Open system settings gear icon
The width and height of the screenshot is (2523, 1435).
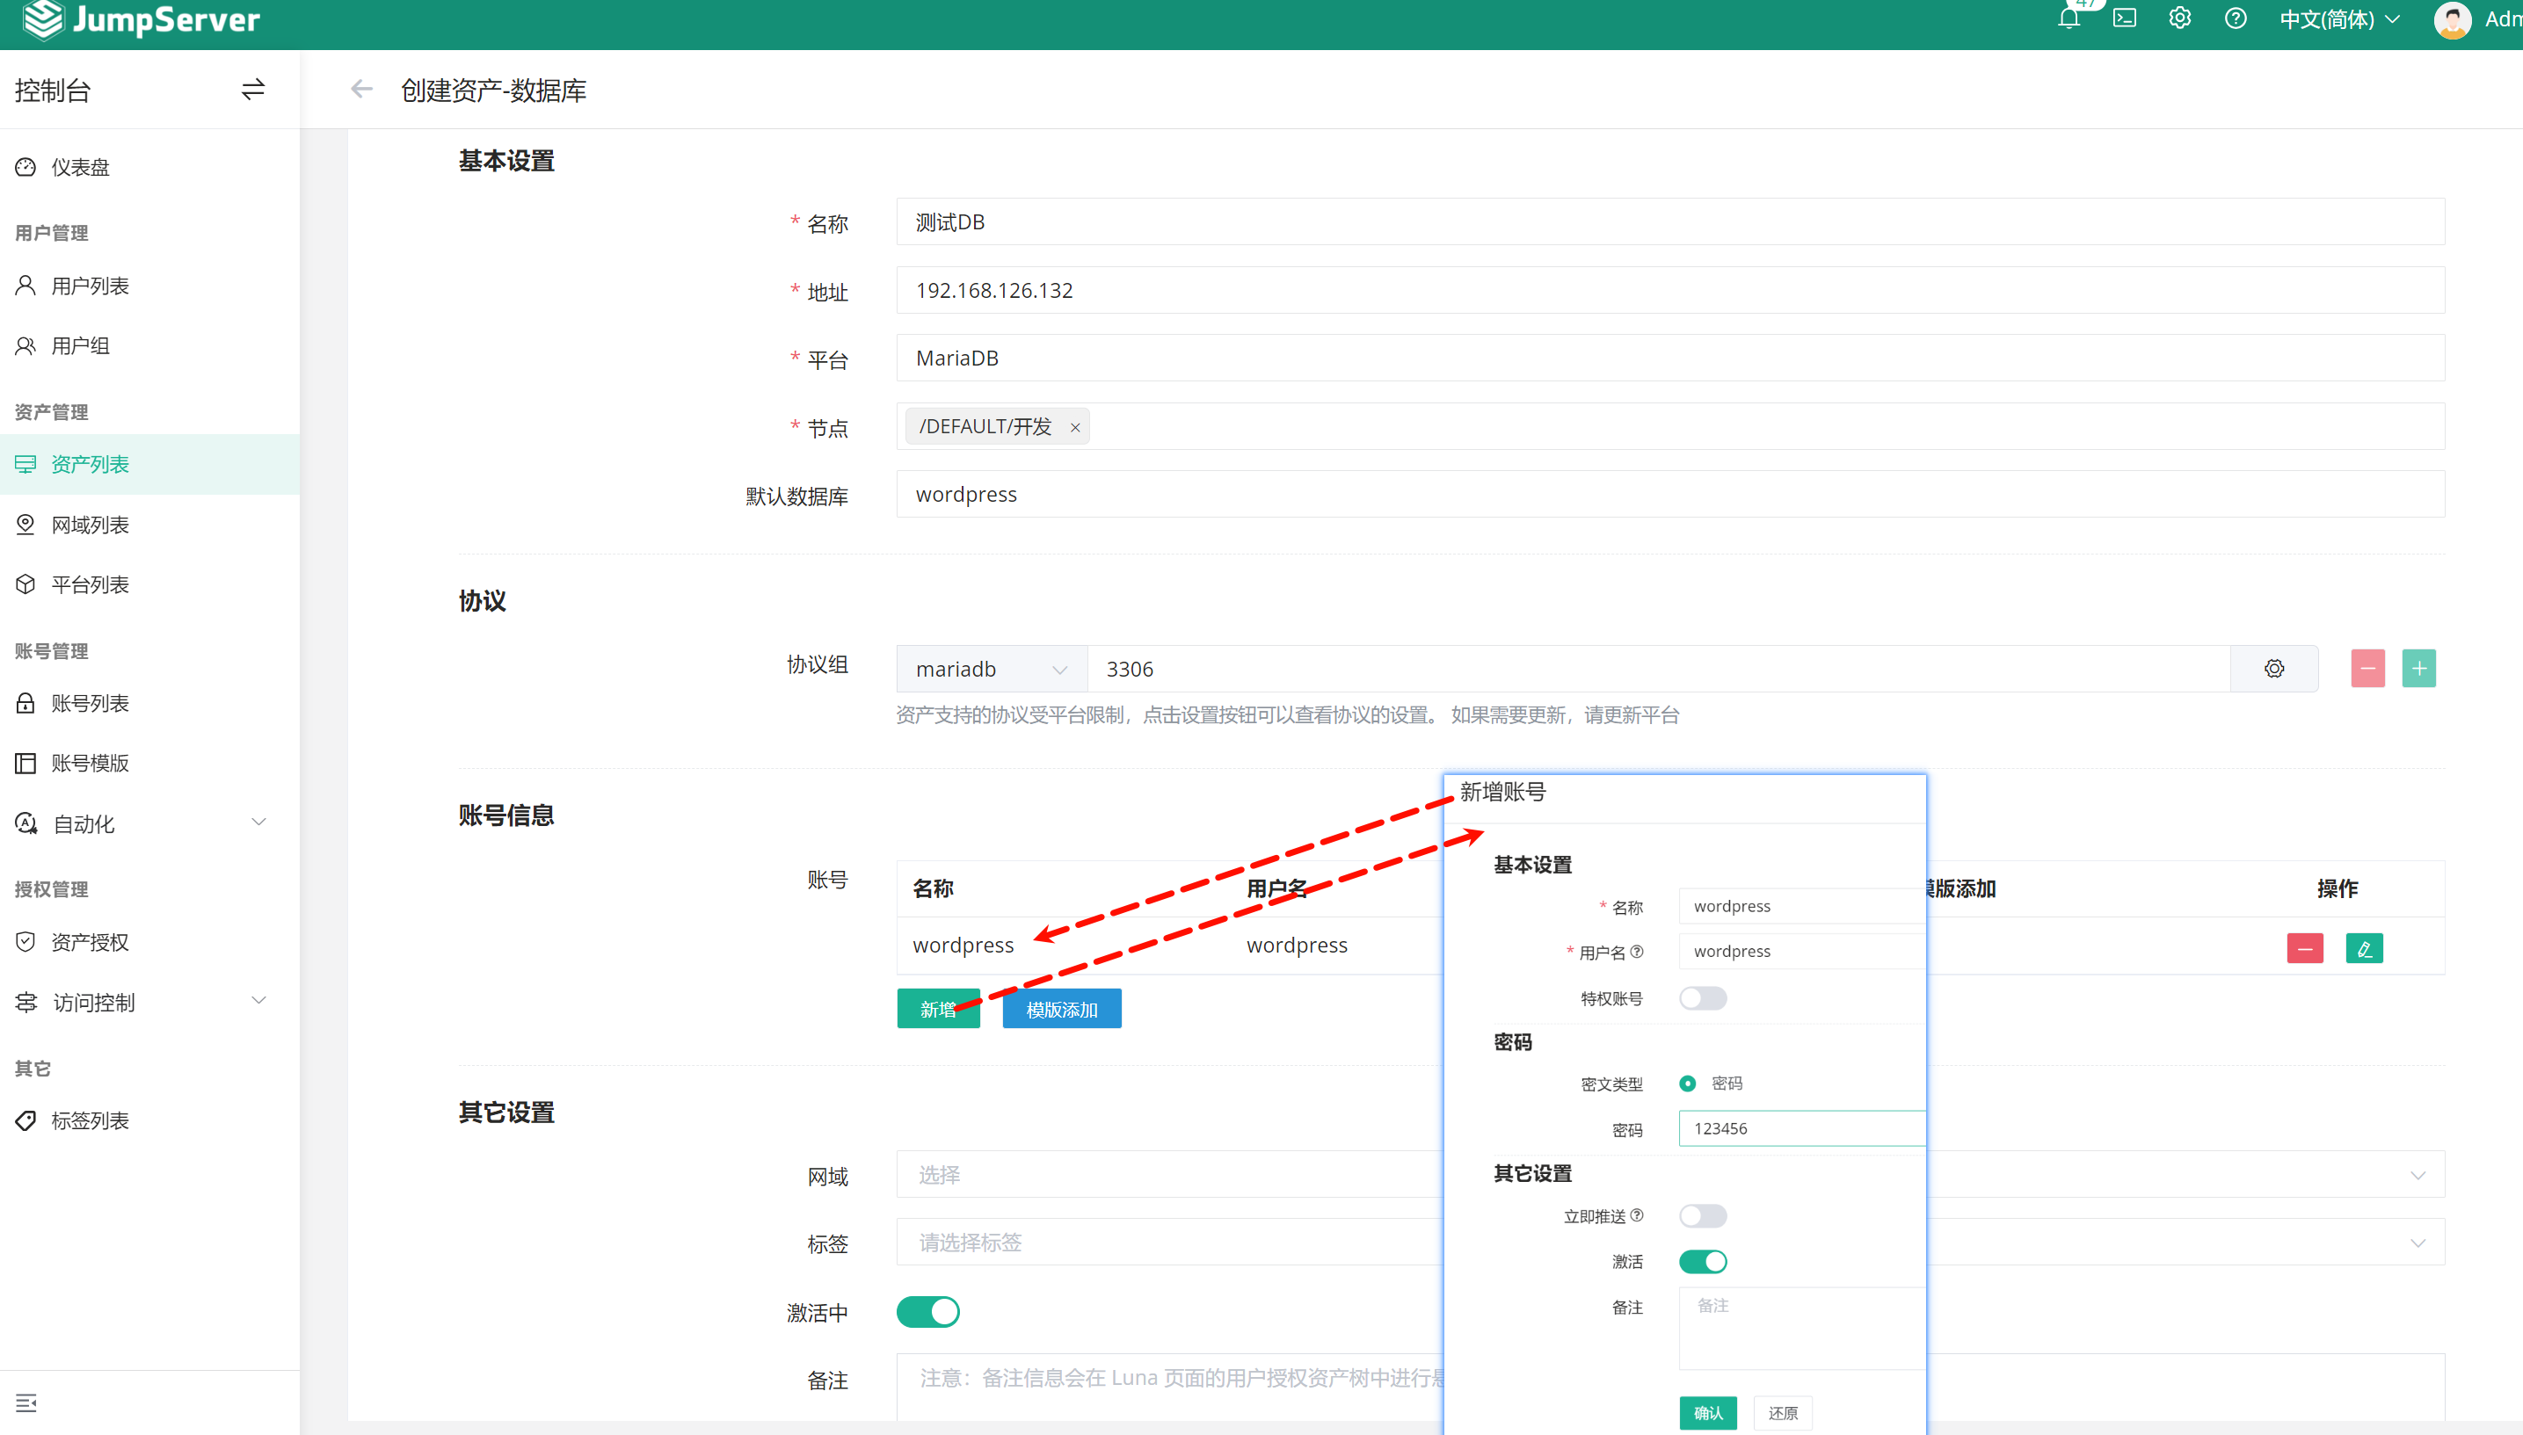[x=2180, y=18]
